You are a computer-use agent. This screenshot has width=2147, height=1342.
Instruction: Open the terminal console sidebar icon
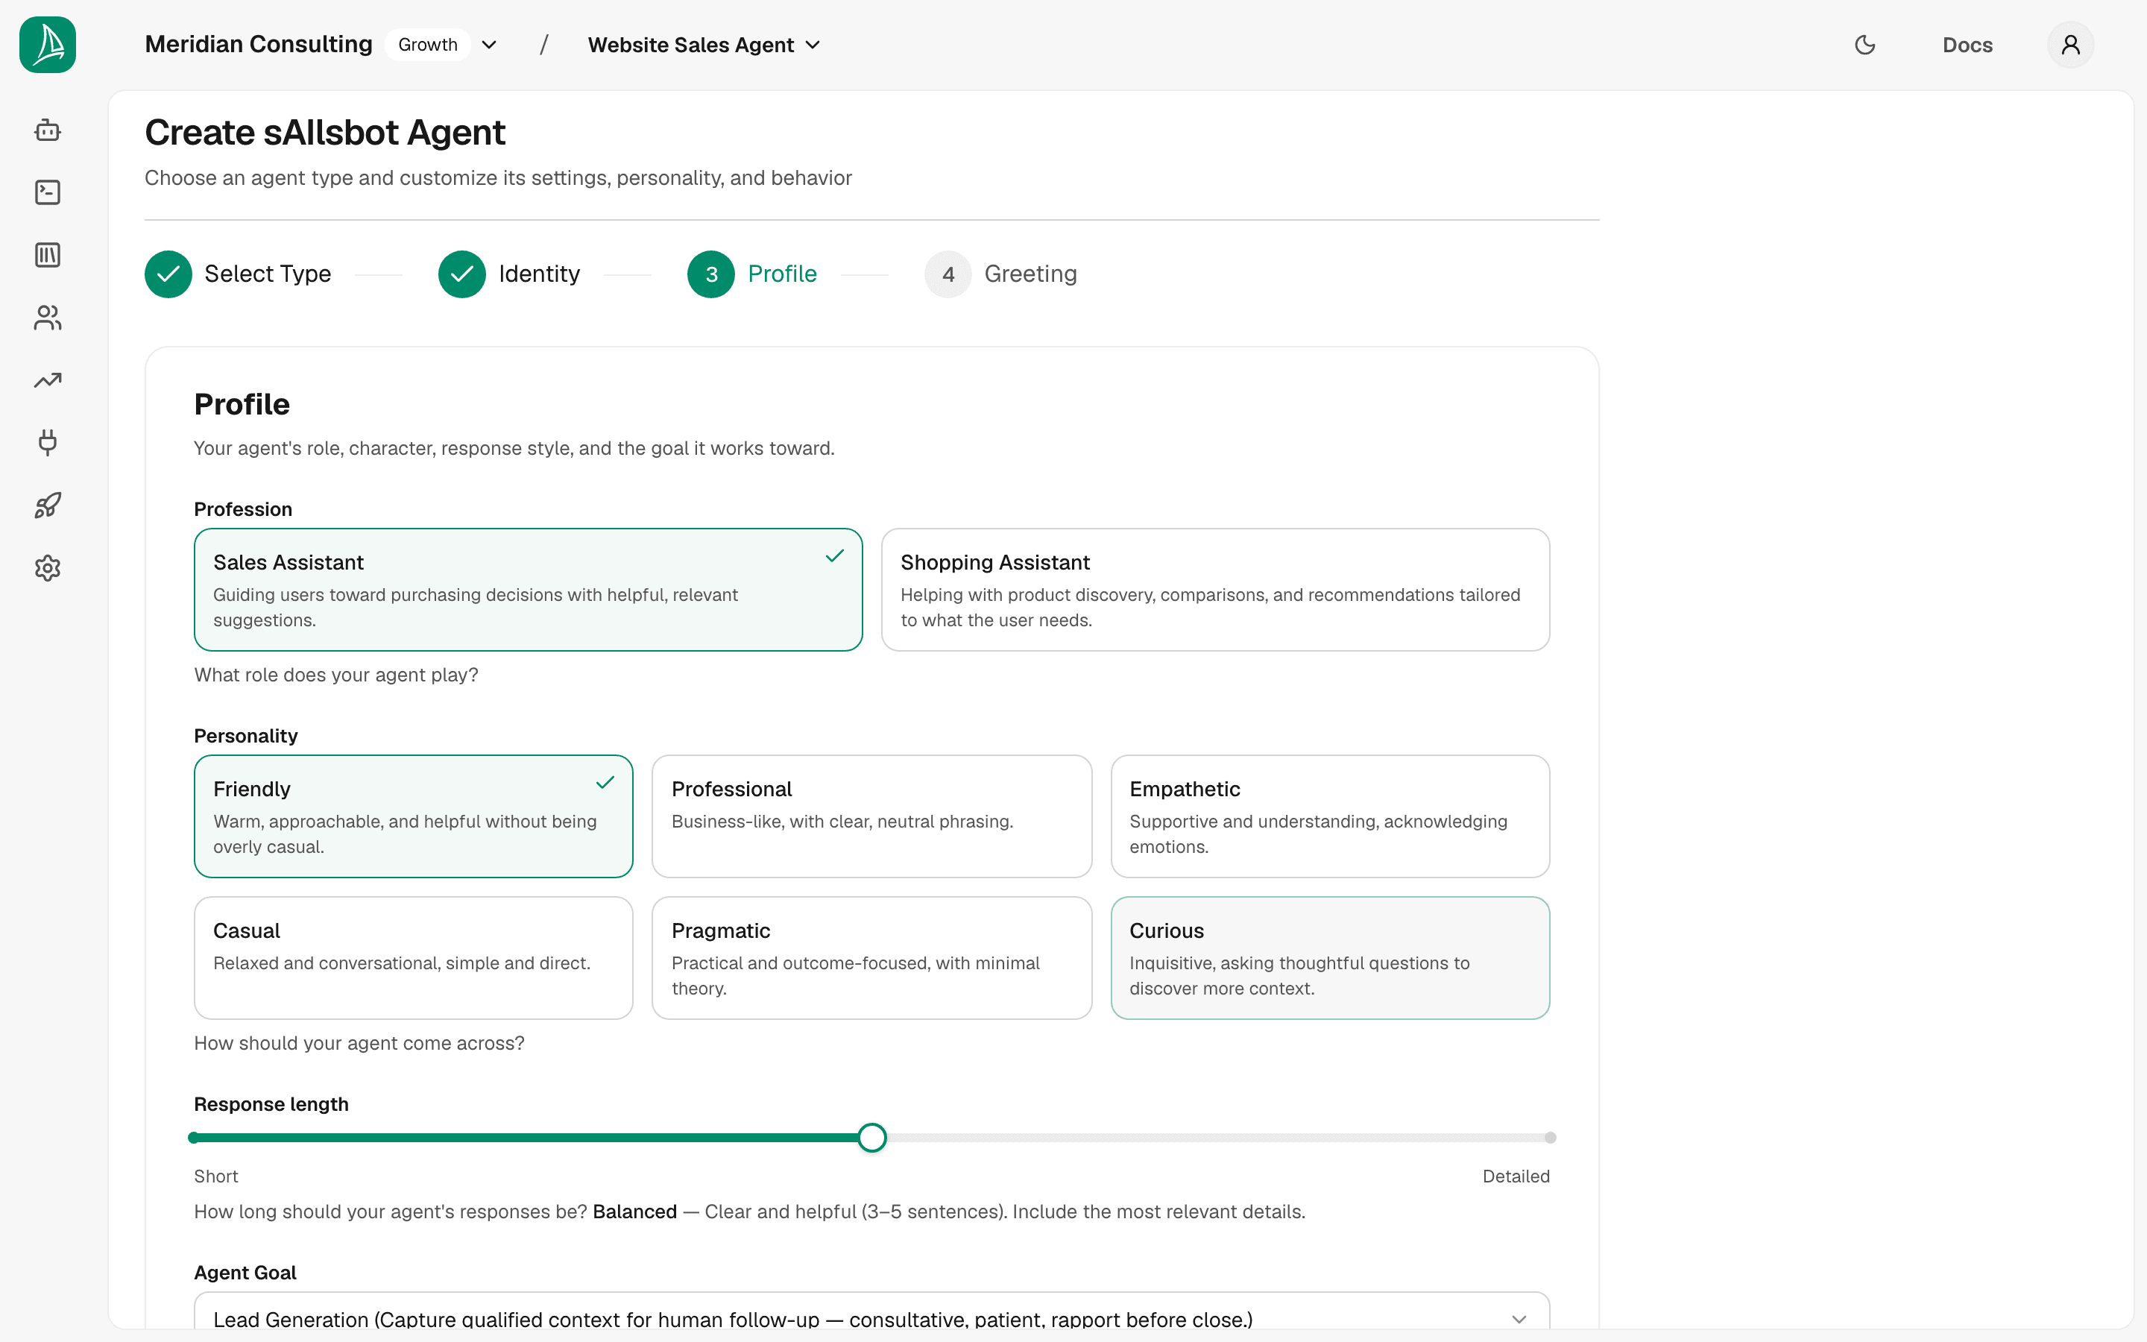(x=48, y=192)
